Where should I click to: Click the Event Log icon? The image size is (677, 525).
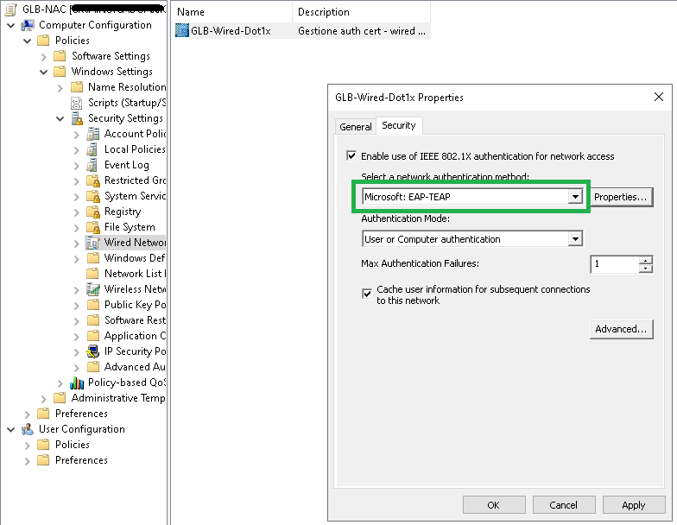92,165
